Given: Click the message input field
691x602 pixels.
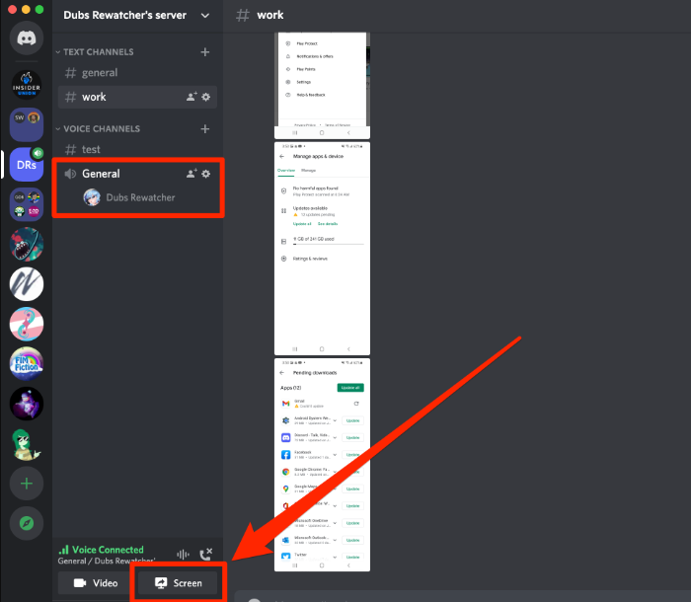Looking at the screenshot, I should [463, 597].
